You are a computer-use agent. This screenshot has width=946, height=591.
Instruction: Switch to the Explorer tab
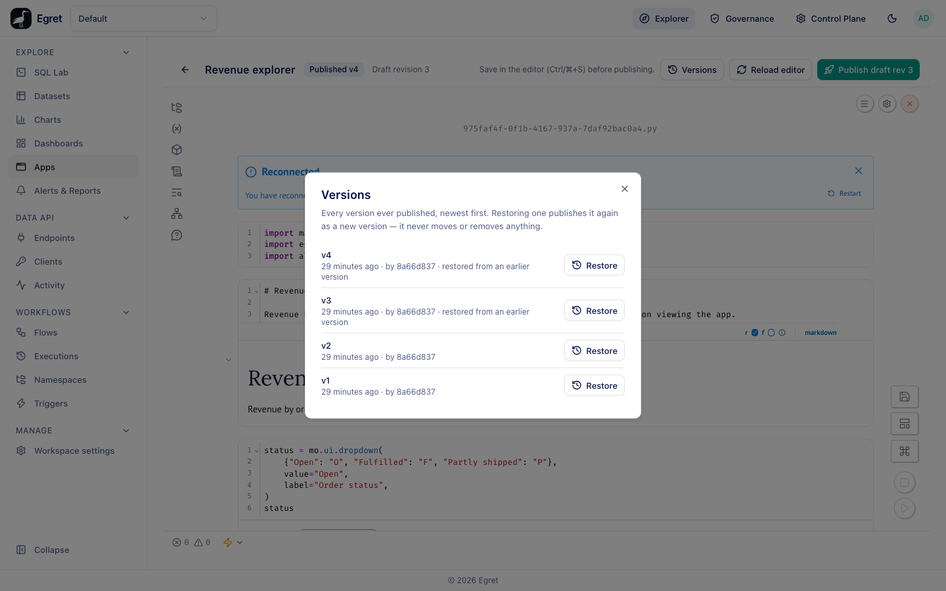tap(664, 18)
